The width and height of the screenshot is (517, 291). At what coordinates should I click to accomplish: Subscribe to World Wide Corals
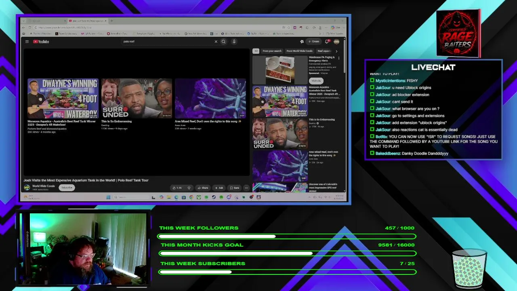click(x=67, y=188)
